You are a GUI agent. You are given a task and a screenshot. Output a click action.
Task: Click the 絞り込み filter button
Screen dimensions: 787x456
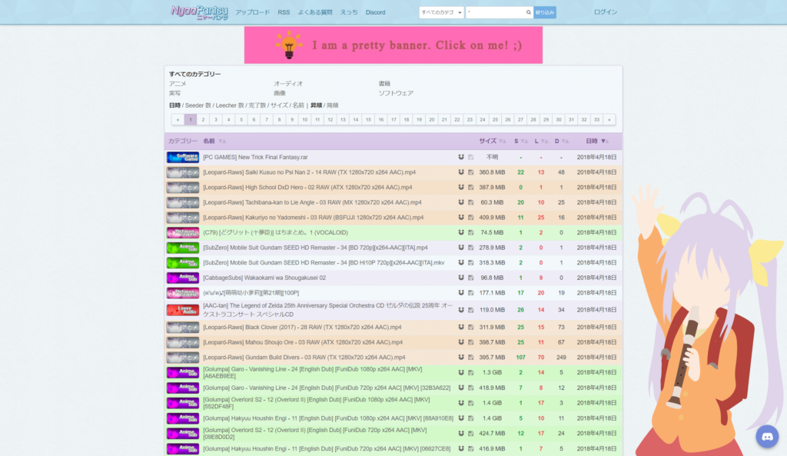coord(545,12)
